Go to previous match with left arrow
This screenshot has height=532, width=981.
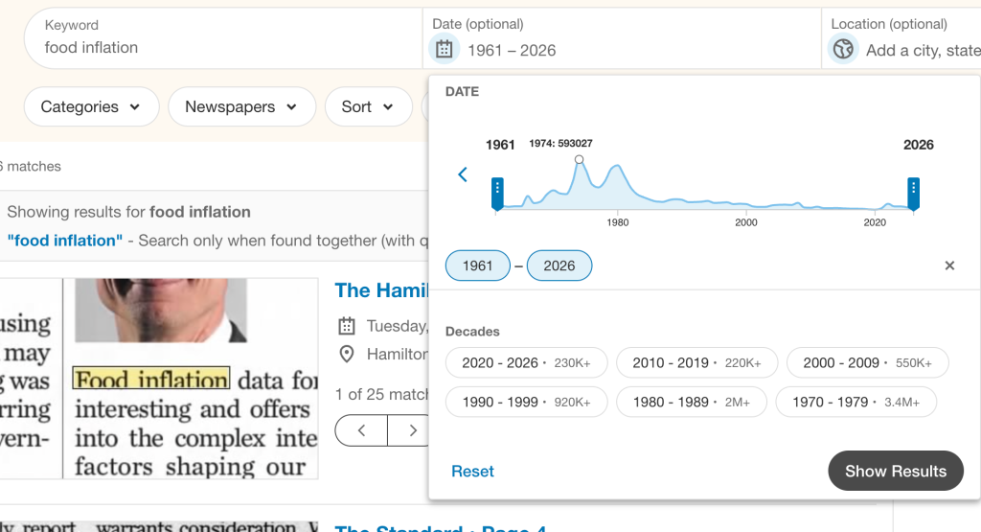point(362,430)
